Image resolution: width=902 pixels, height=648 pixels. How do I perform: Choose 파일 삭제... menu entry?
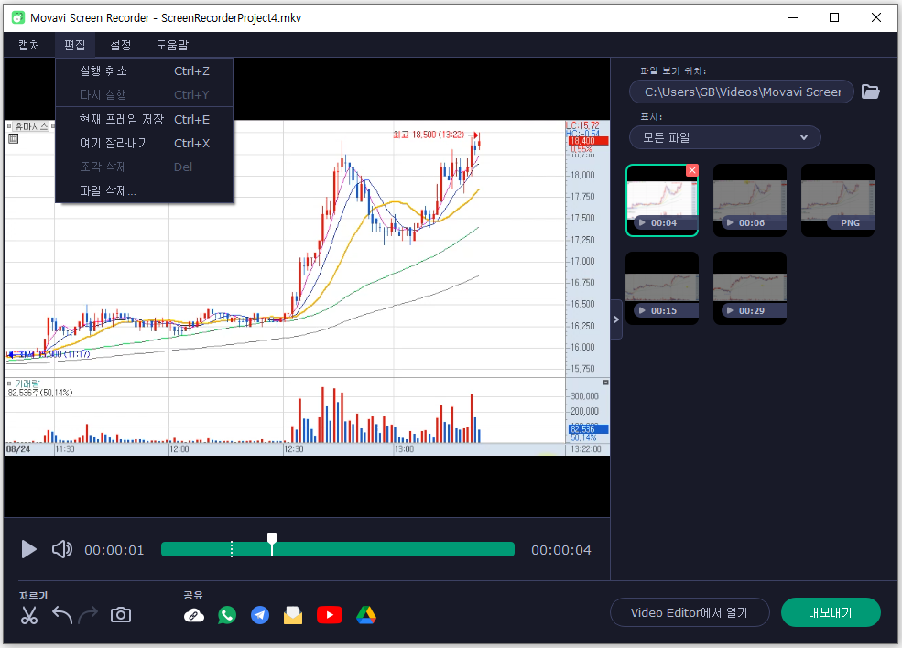(x=145, y=191)
